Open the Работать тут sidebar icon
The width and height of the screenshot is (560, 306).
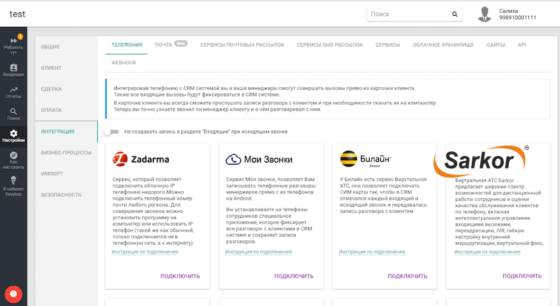coord(13,43)
